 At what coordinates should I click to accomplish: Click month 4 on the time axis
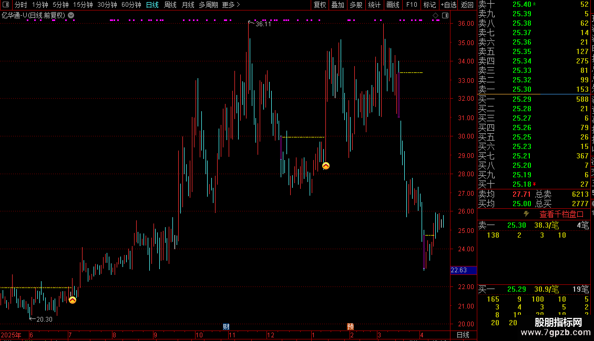tap(422, 335)
